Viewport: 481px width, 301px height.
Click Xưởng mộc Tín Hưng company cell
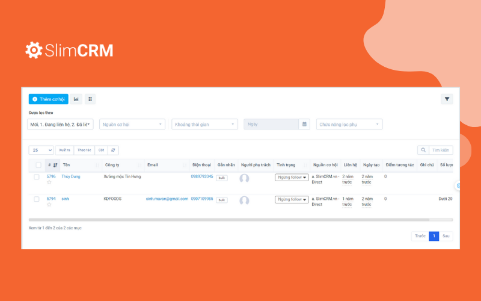pyautogui.click(x=122, y=176)
